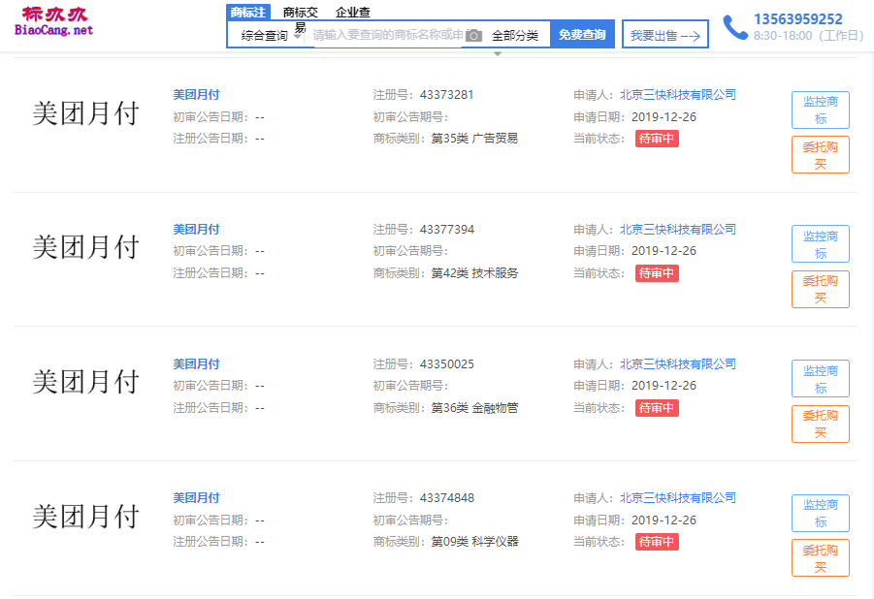
Task: Click the 我要出售 button
Action: click(x=665, y=35)
